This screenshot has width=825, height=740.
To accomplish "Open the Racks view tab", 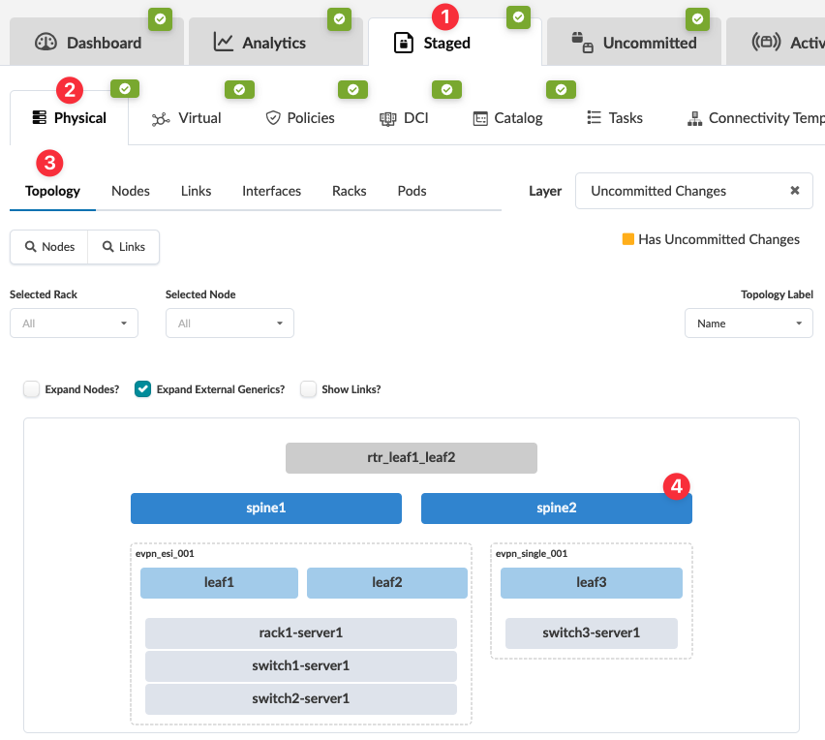I will (349, 191).
